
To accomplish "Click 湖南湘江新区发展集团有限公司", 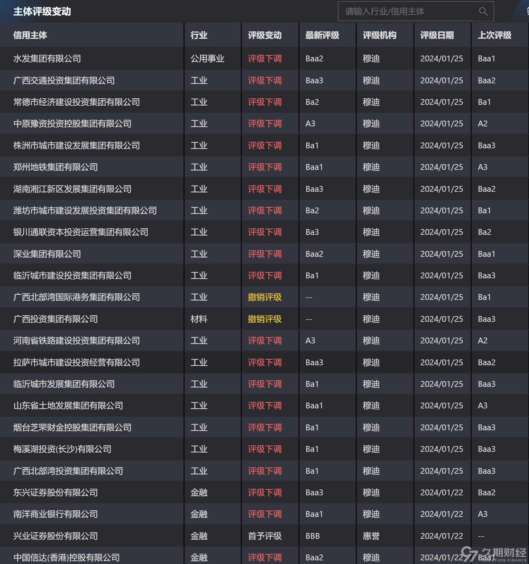I will [x=72, y=189].
